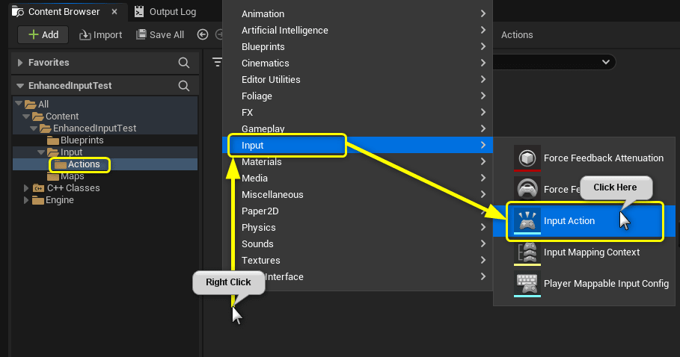The image size is (680, 357).
Task: Collapse the Content folder node
Action: tap(26, 117)
